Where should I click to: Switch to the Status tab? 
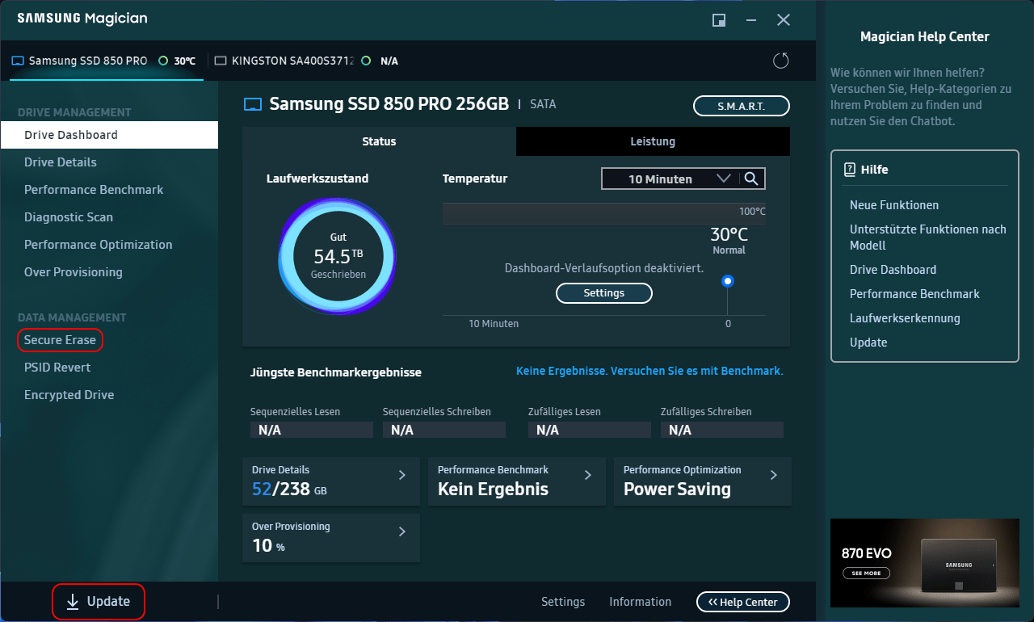[379, 141]
